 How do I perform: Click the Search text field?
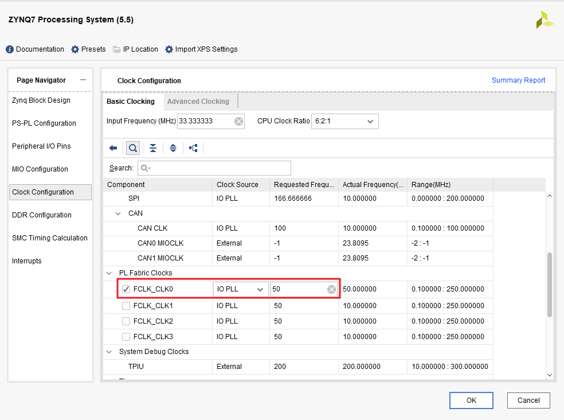point(214,168)
